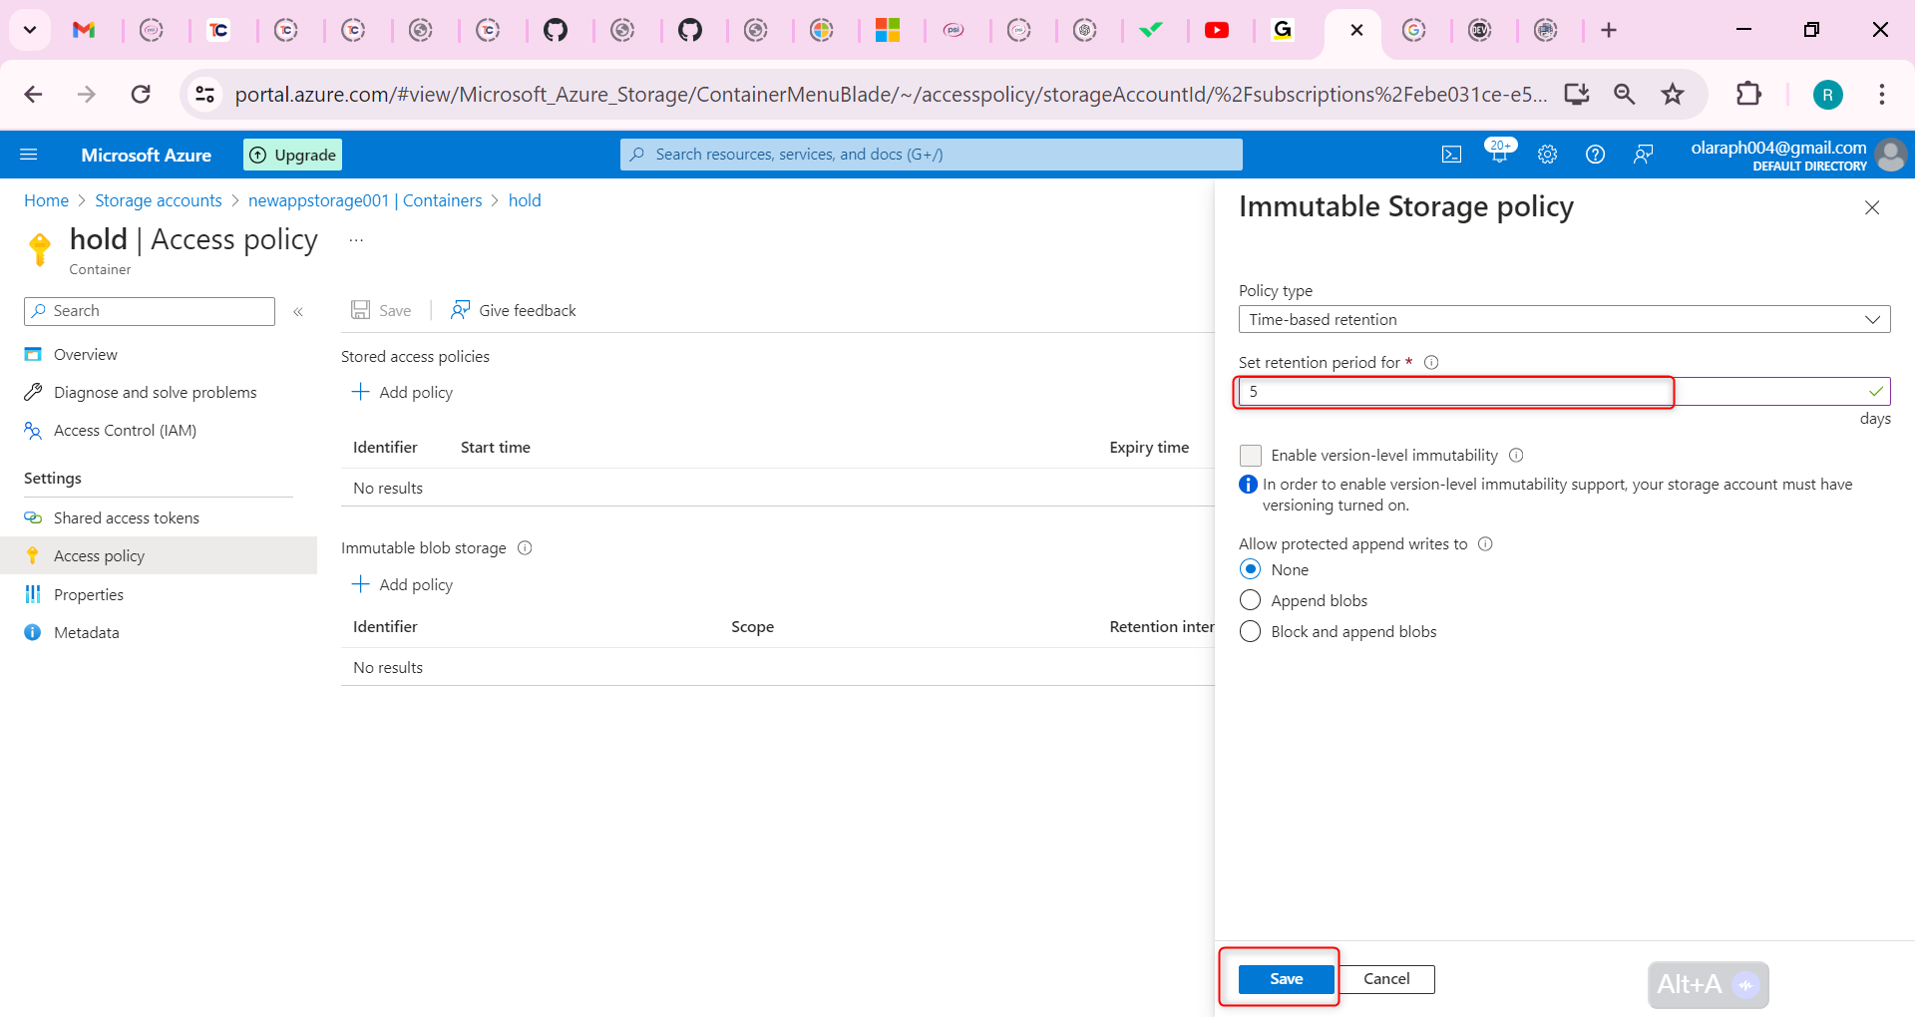1915x1017 pixels.
Task: Click the install app icon in address bar
Action: (x=1577, y=95)
